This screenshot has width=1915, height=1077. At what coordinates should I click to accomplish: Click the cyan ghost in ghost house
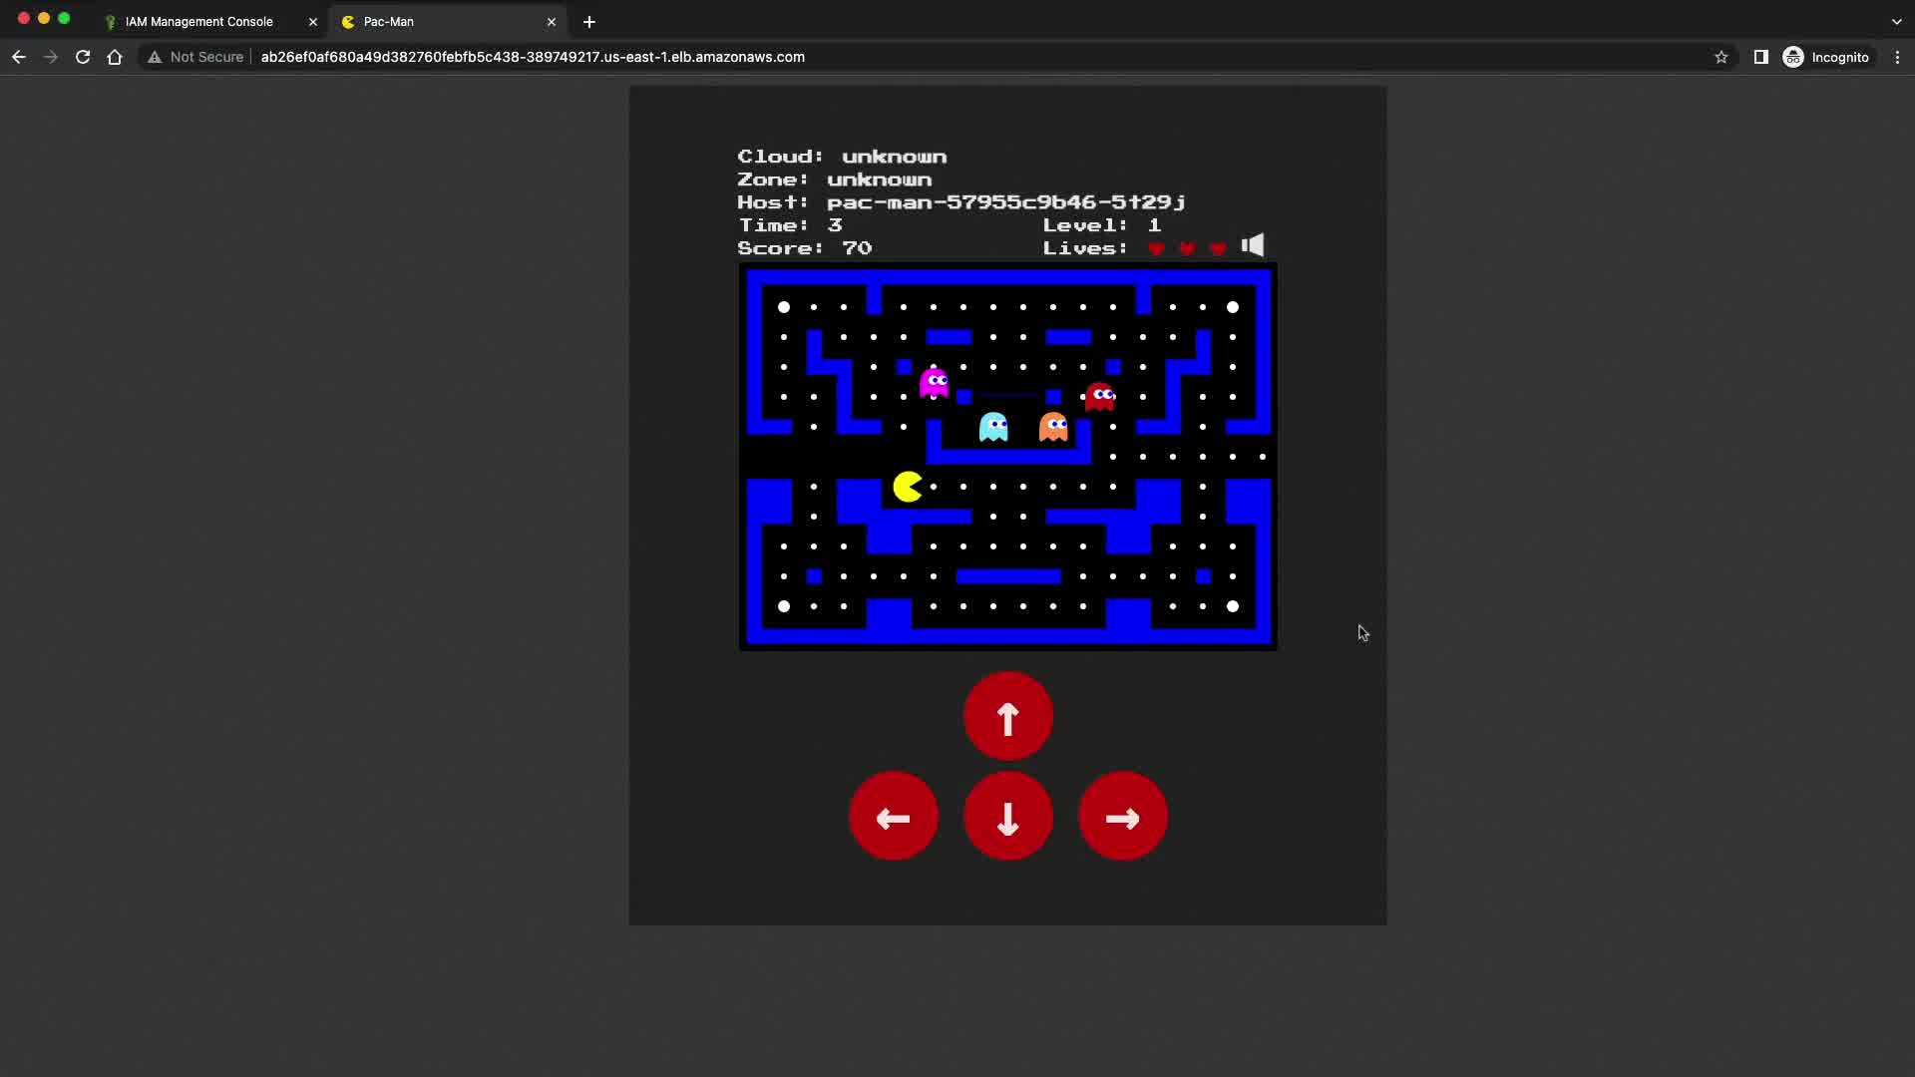(x=993, y=427)
